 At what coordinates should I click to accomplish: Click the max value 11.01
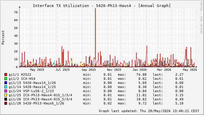(x=141, y=95)
